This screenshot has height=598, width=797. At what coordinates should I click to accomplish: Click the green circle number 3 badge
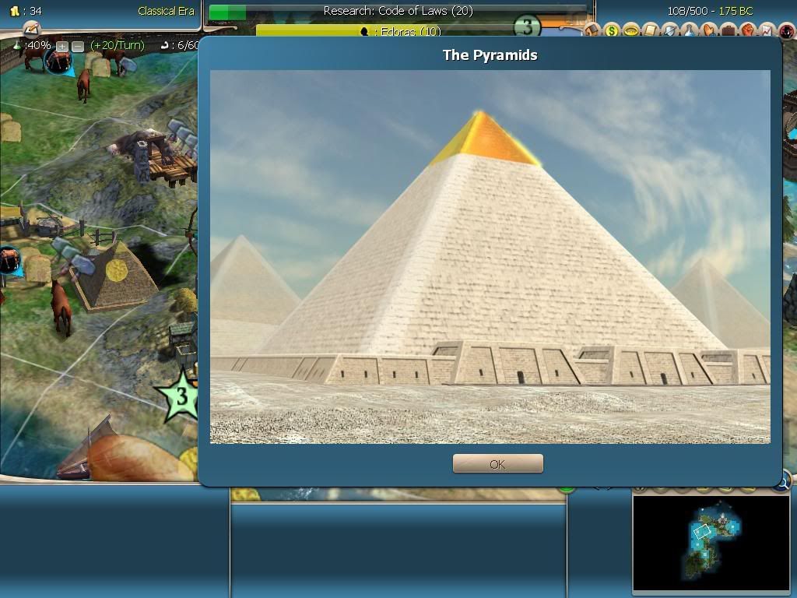coord(527,26)
